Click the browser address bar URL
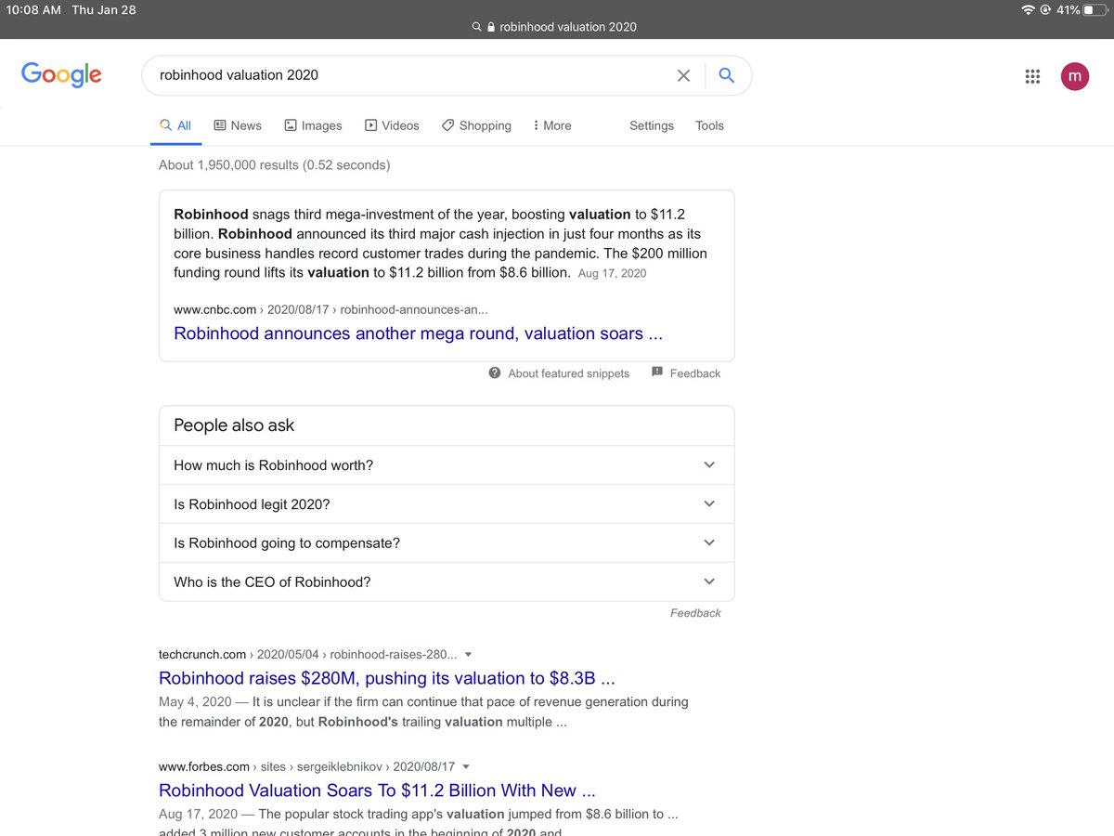This screenshot has height=836, width=1114. pyautogui.click(x=568, y=27)
